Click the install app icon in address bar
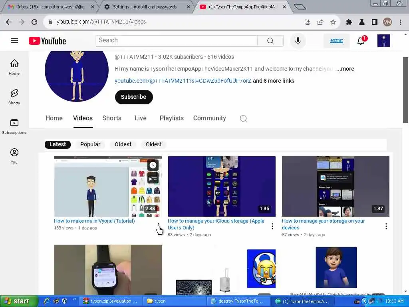This screenshot has width=409, height=307. coord(308,22)
